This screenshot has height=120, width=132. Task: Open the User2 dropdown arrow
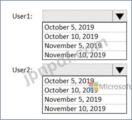[x=120, y=70]
